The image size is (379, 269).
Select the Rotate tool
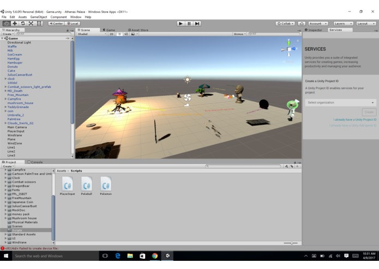tap(23, 23)
